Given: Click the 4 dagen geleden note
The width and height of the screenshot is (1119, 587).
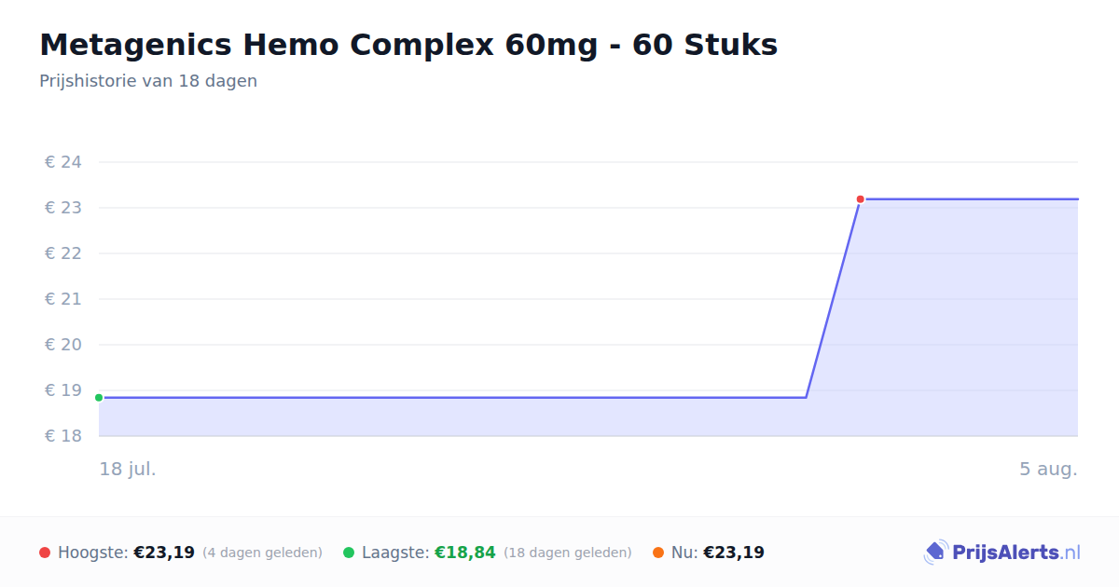Looking at the screenshot, I should tap(263, 553).
